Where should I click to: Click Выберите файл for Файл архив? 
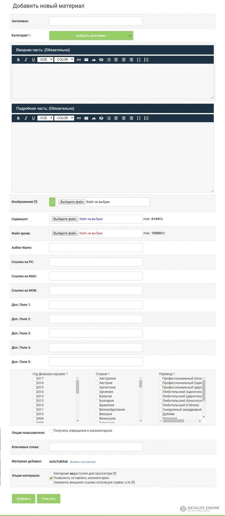pos(65,233)
